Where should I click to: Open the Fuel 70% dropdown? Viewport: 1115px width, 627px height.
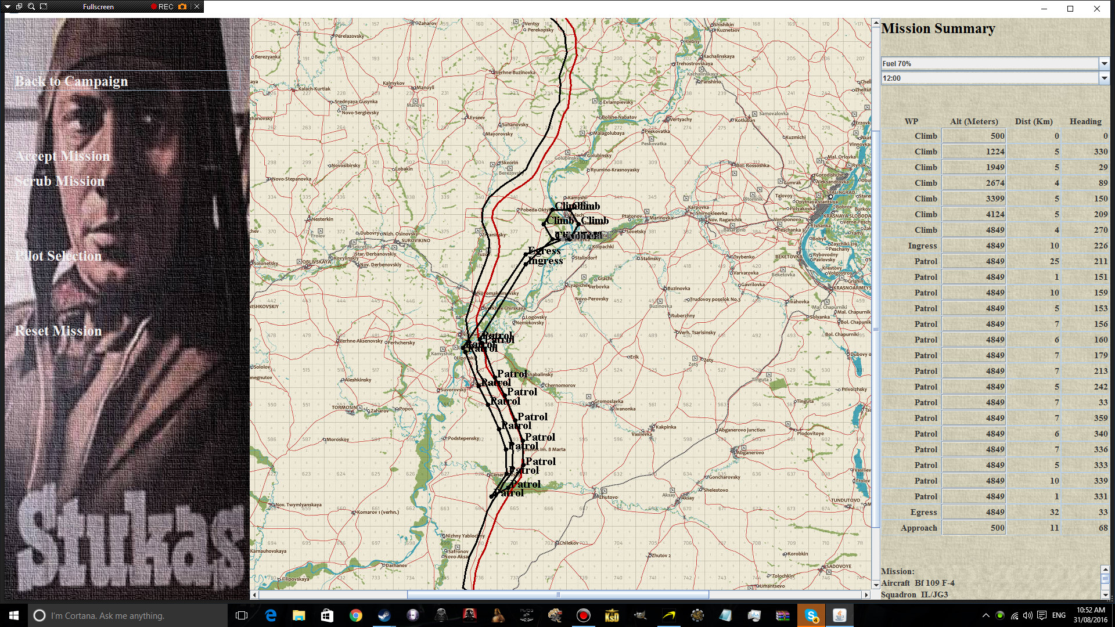click(1104, 63)
